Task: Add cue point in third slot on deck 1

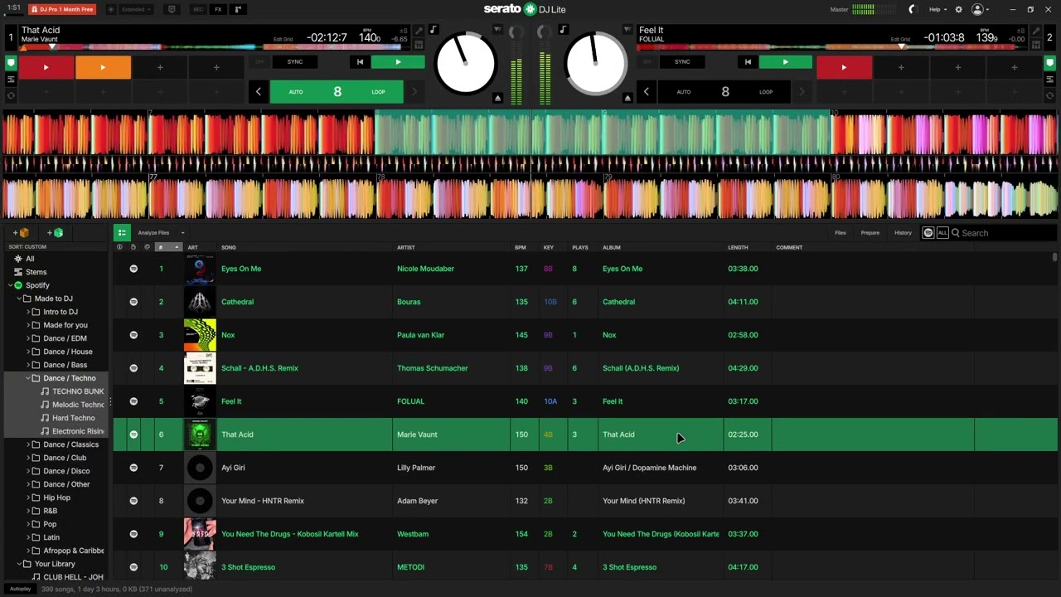Action: pos(160,67)
